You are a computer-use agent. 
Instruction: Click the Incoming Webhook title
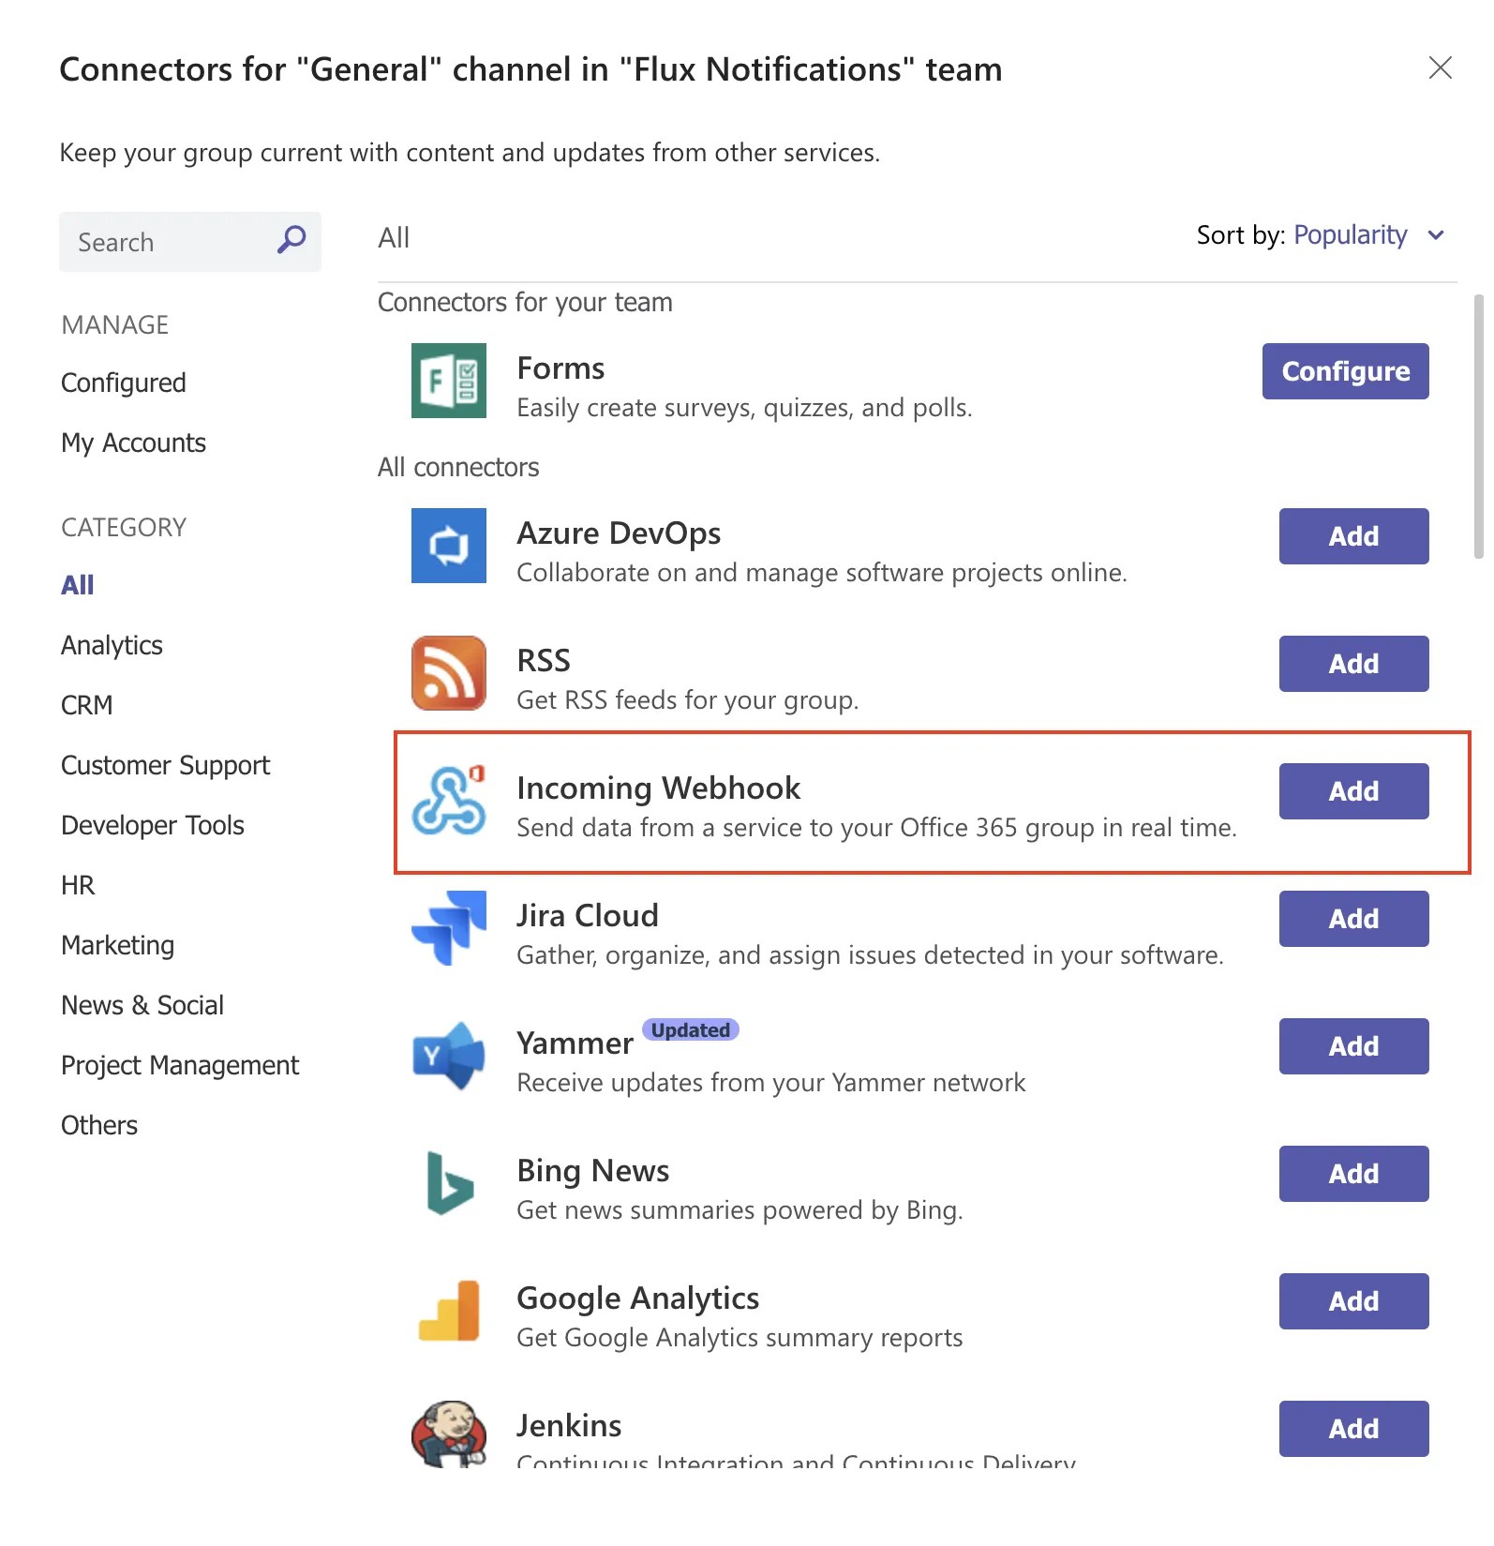coord(659,788)
